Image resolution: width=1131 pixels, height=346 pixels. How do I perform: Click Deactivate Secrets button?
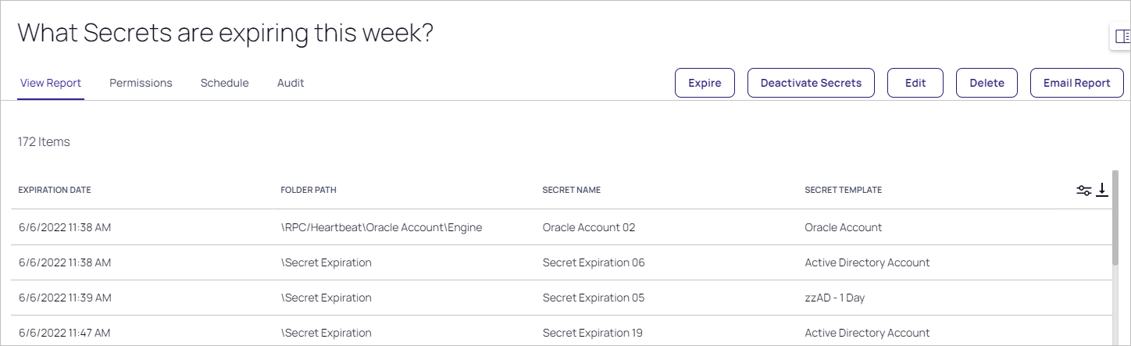[811, 83]
